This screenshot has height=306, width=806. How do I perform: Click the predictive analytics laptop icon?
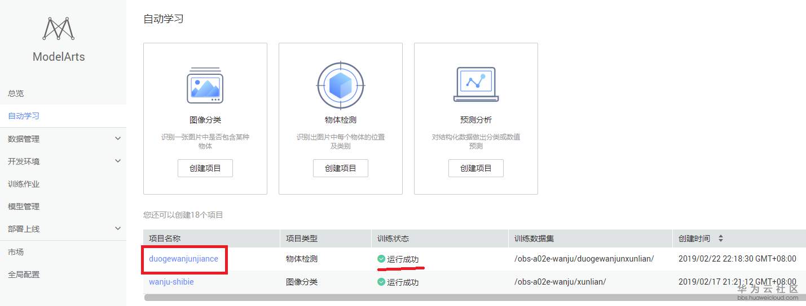pyautogui.click(x=475, y=85)
